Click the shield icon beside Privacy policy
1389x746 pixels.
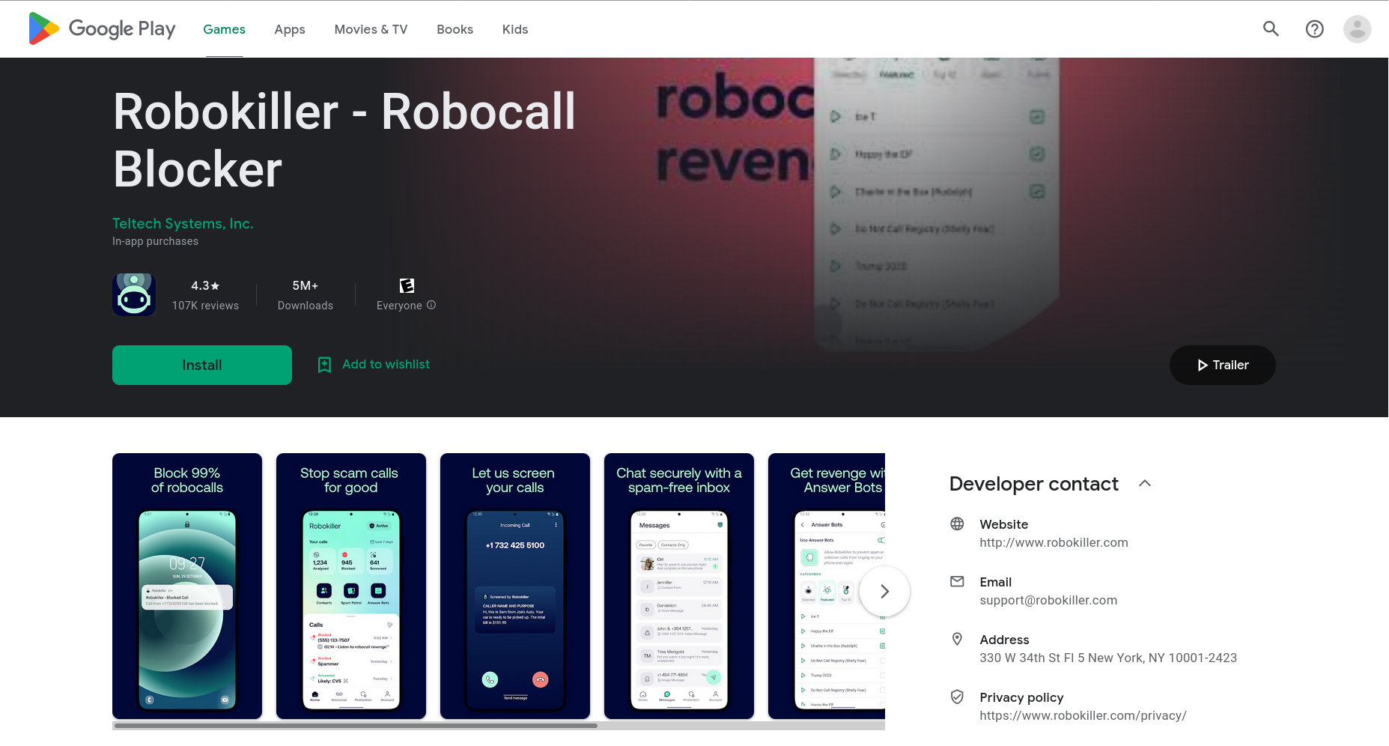(x=957, y=697)
